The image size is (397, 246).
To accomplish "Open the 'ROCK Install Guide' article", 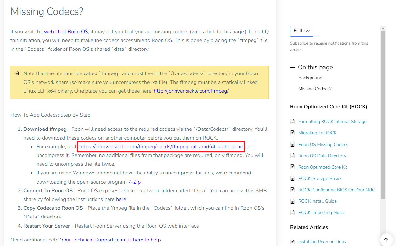I will (317, 201).
